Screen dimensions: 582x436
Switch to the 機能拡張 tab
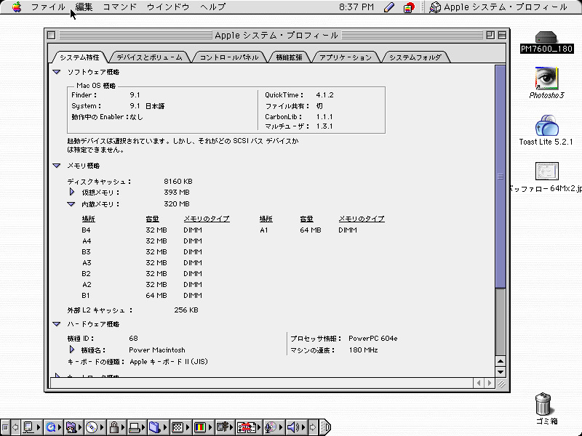[x=289, y=57]
